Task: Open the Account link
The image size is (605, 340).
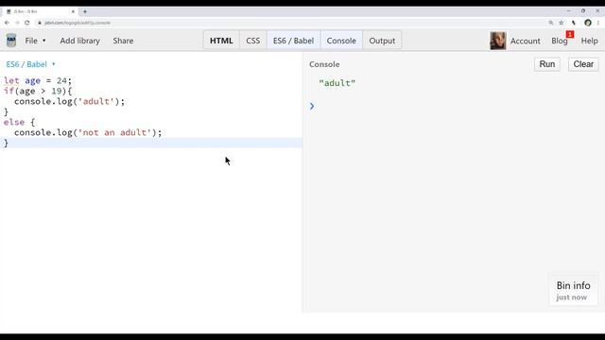Action: pos(526,41)
